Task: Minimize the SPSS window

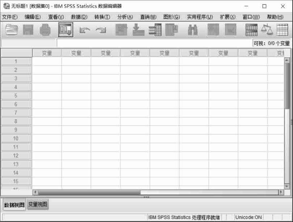Action: [246, 6]
